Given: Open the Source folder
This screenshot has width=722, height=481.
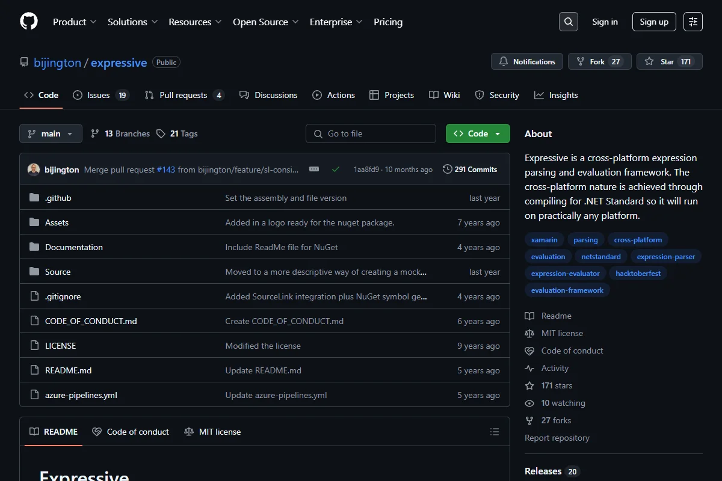Looking at the screenshot, I should 58,272.
